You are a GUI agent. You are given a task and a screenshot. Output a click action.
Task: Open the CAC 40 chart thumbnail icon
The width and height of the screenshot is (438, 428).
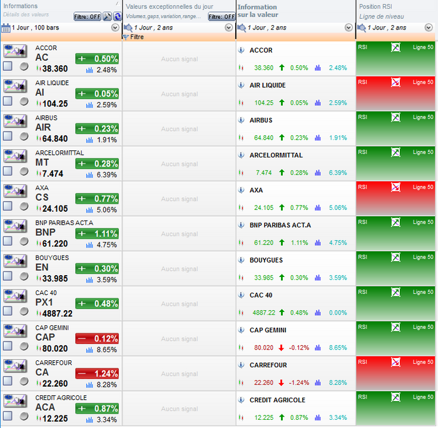15,296
